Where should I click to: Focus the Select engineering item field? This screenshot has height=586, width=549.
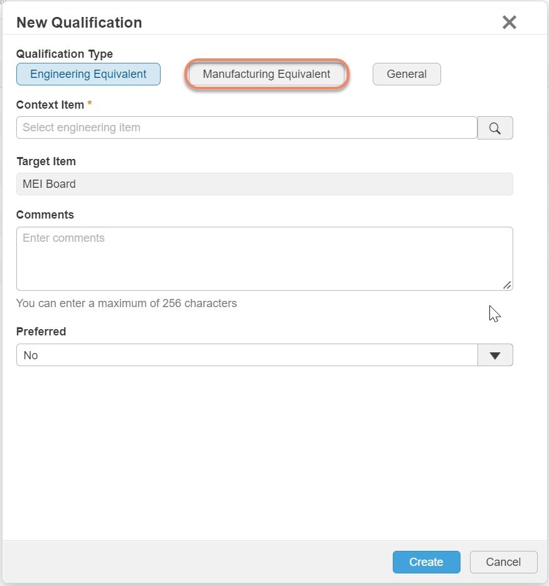[247, 128]
